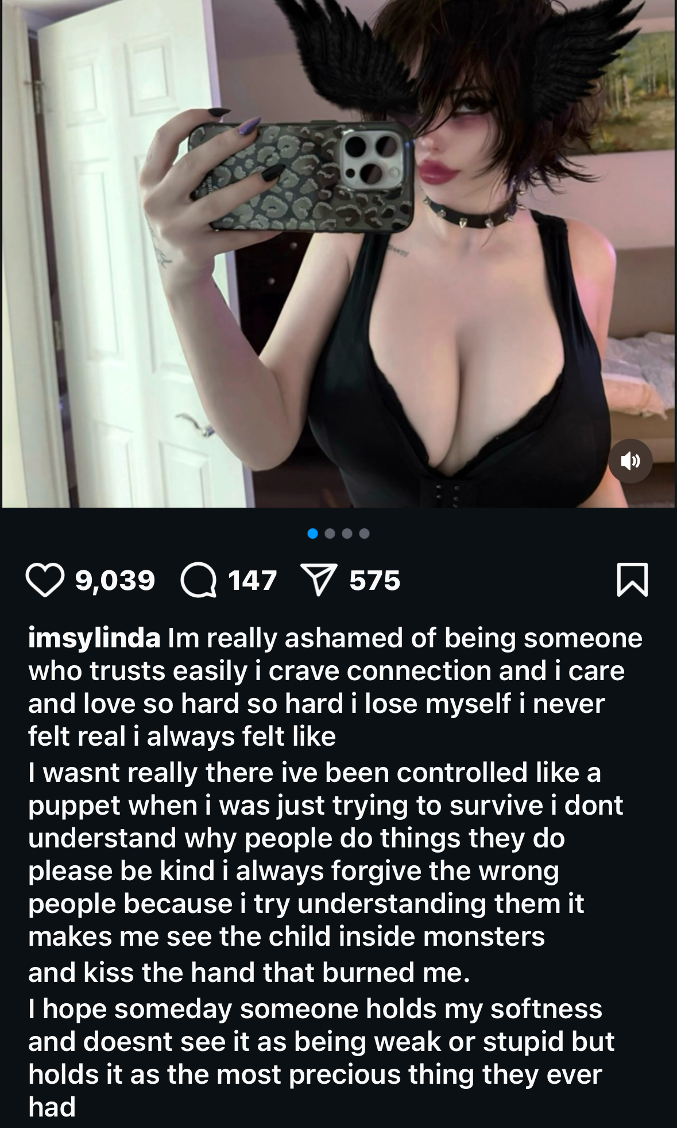Tap the final caption word "had"
677x1128 pixels.
(52, 1107)
